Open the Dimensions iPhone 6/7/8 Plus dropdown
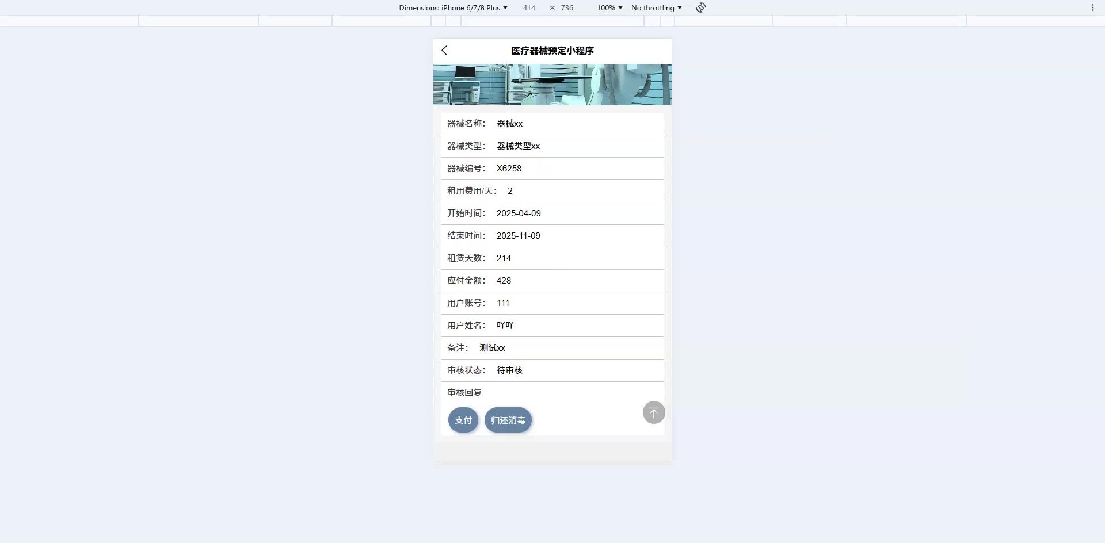 tap(453, 7)
